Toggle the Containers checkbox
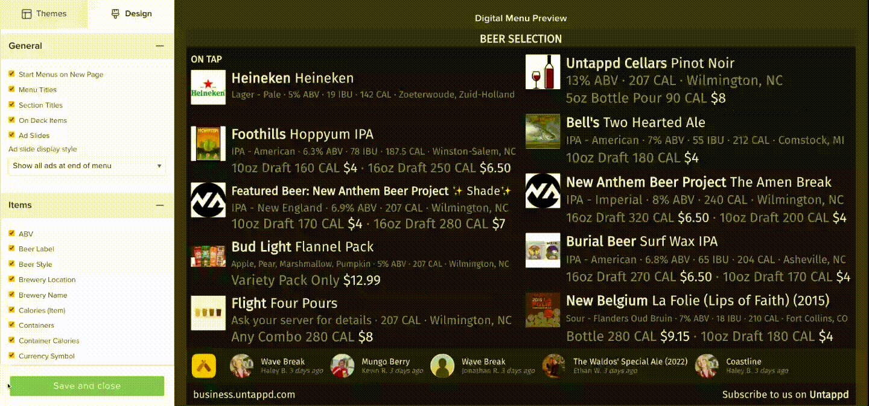 [x=11, y=325]
